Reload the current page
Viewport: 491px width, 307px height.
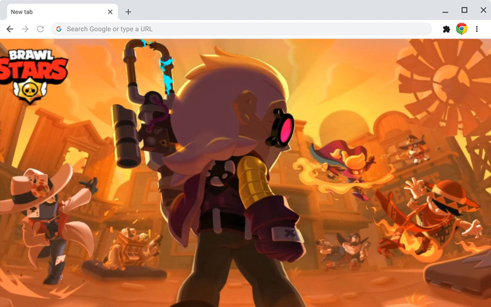point(40,29)
